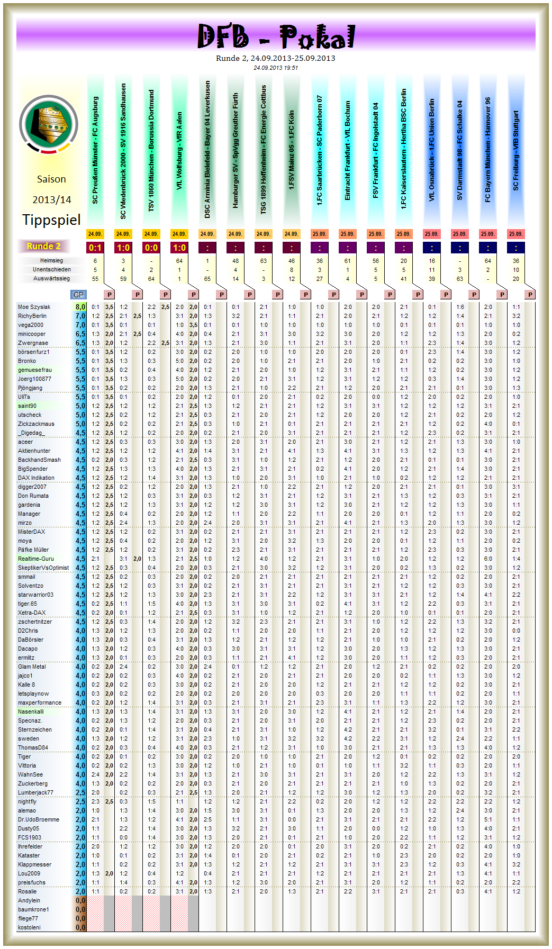Select player name preisfuchs
Viewport: 552px width, 949px height.
32,882
